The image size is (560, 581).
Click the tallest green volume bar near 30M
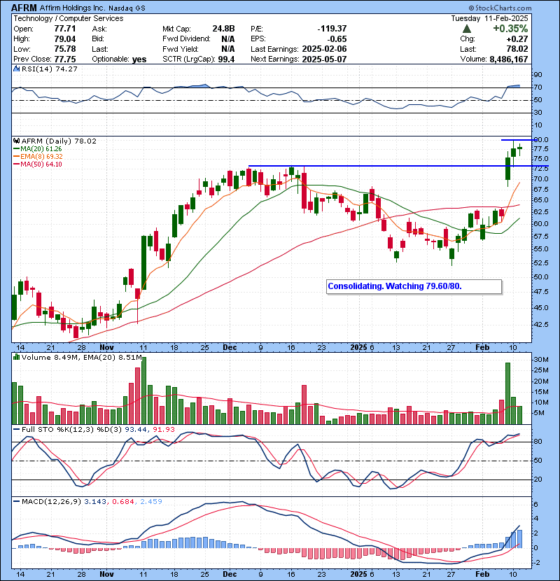[x=143, y=391]
